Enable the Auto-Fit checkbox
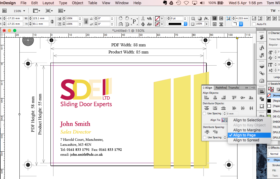 254,24
